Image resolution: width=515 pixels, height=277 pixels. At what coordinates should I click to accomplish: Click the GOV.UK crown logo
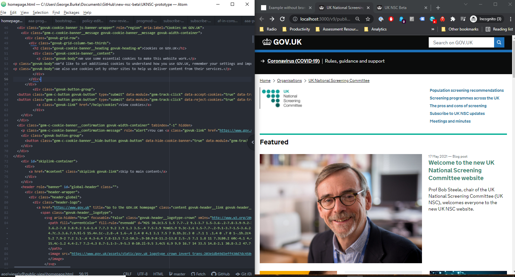click(282, 42)
